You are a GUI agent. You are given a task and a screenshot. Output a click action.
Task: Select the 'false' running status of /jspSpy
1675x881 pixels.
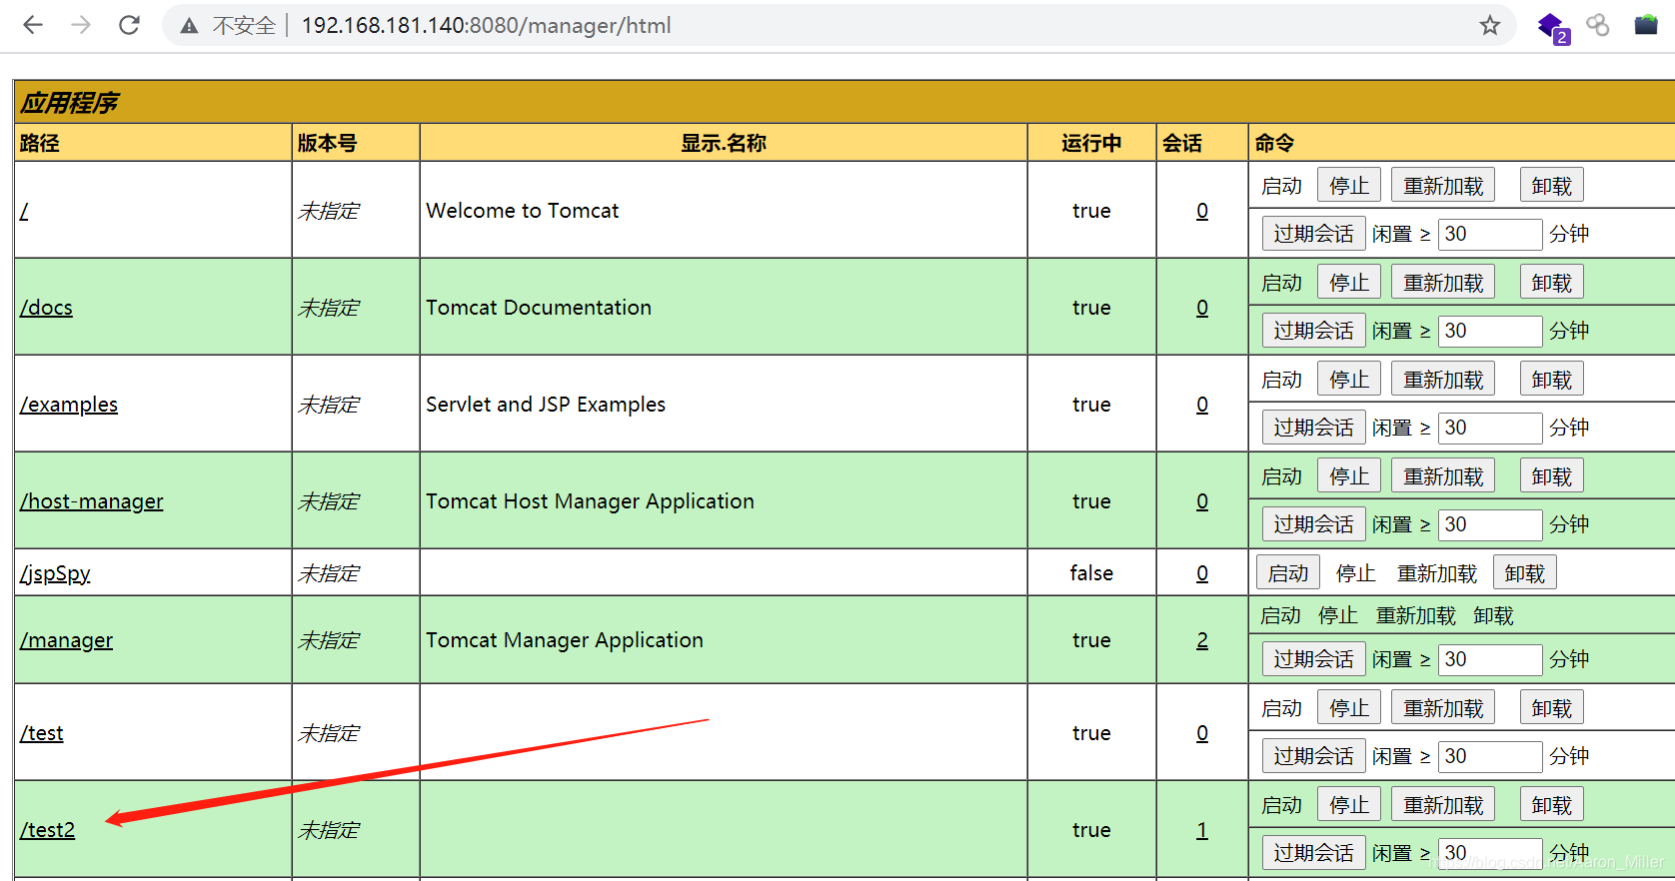coord(1091,573)
